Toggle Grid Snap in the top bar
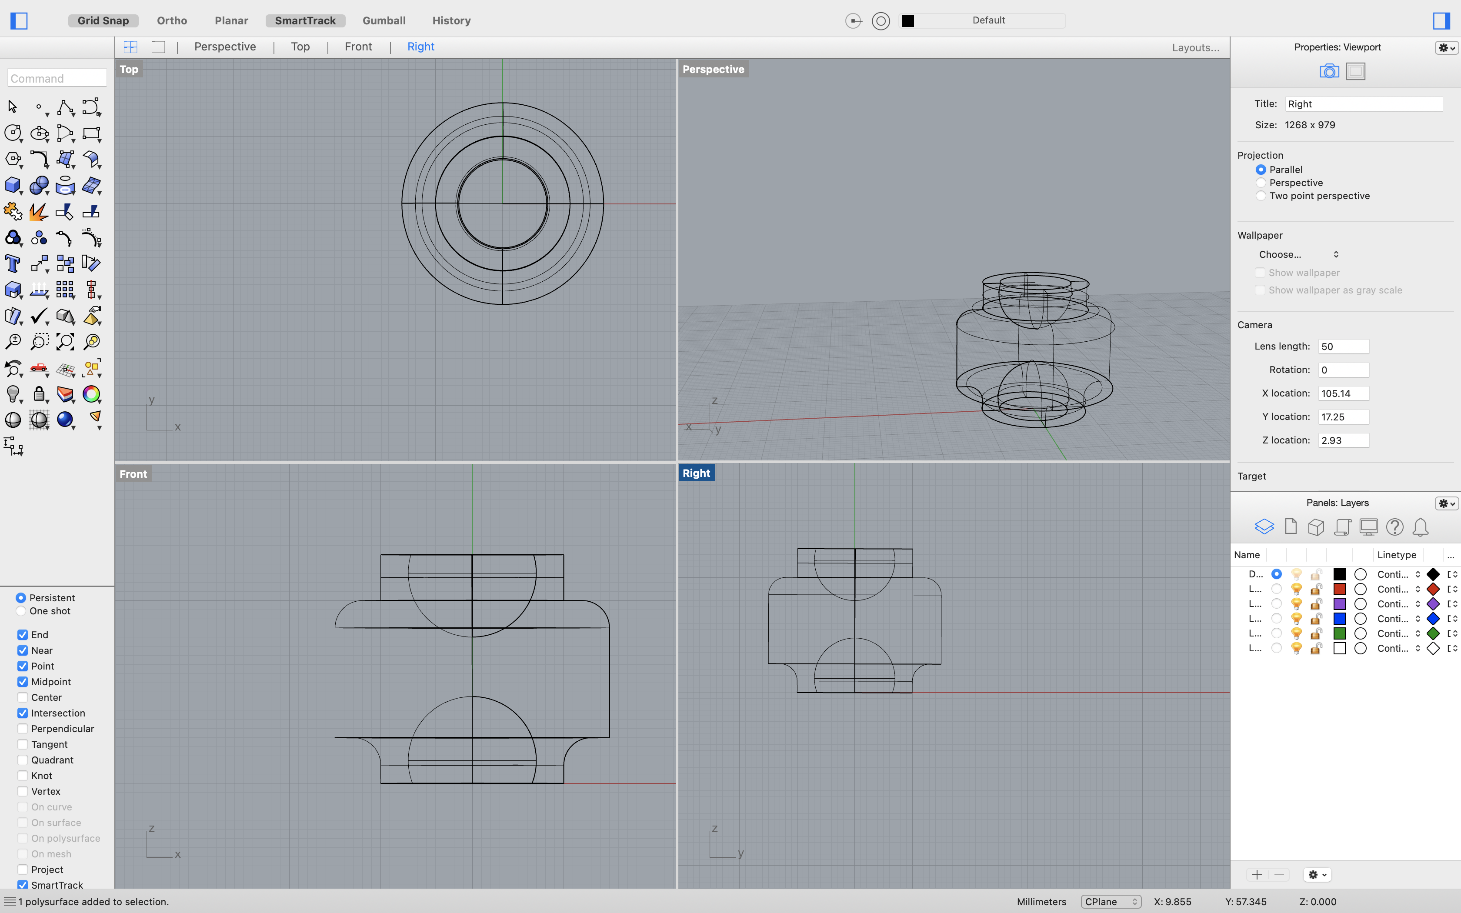Viewport: 1461px width, 913px height. (x=103, y=20)
